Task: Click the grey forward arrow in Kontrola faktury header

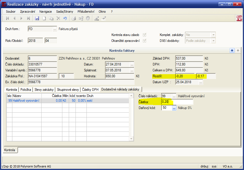Action: coord(238,51)
